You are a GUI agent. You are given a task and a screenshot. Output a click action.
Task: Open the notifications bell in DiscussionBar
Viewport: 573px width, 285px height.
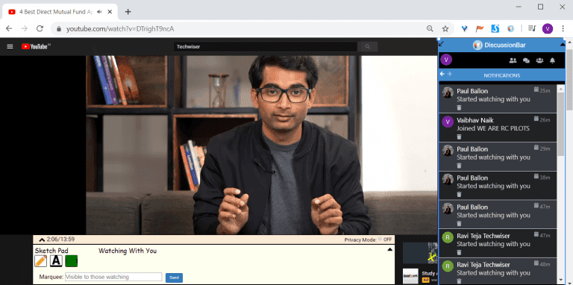553,60
